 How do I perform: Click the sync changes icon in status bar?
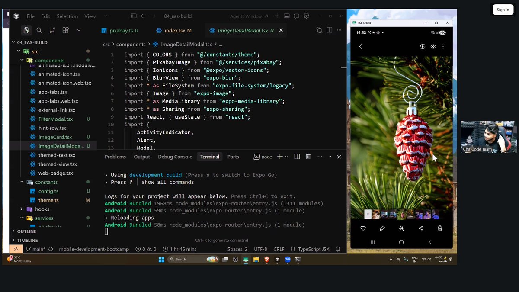[x=51, y=249]
